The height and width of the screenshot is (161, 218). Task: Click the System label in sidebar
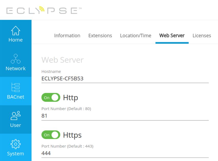[x=16, y=154]
